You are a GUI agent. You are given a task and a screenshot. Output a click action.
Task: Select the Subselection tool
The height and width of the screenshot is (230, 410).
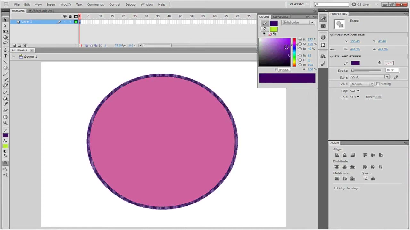pos(5,26)
